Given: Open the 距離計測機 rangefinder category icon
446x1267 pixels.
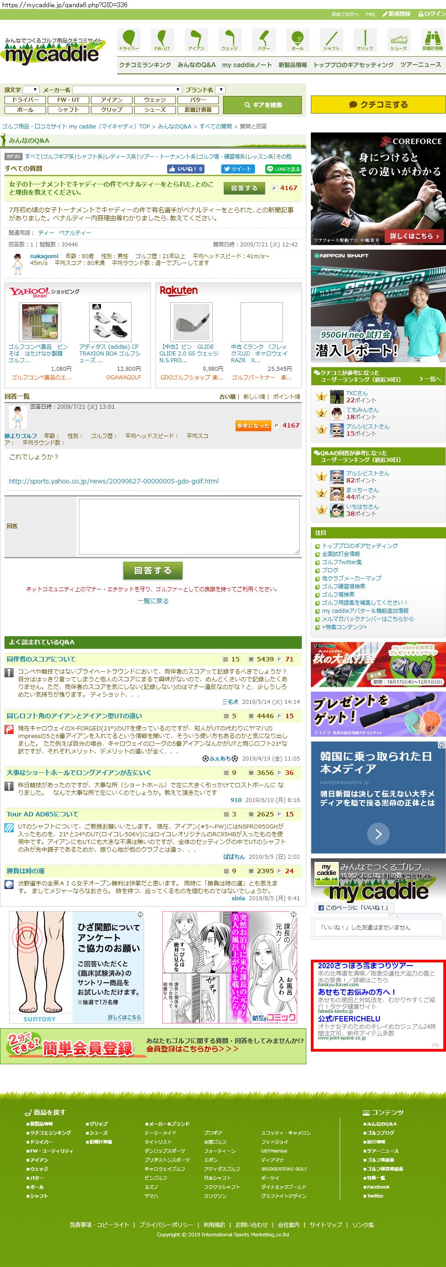Looking at the screenshot, I should click(432, 40).
